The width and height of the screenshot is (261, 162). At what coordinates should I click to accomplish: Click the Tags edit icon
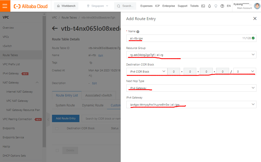91,63
